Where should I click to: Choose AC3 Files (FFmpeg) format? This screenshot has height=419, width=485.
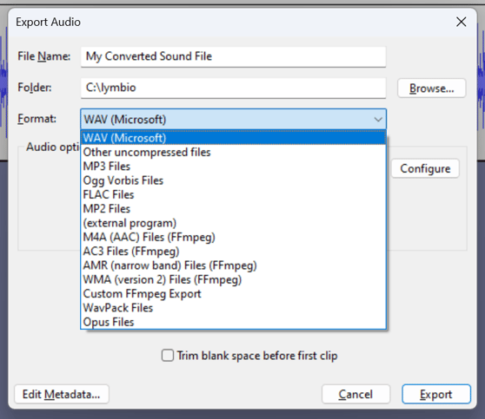coord(233,252)
